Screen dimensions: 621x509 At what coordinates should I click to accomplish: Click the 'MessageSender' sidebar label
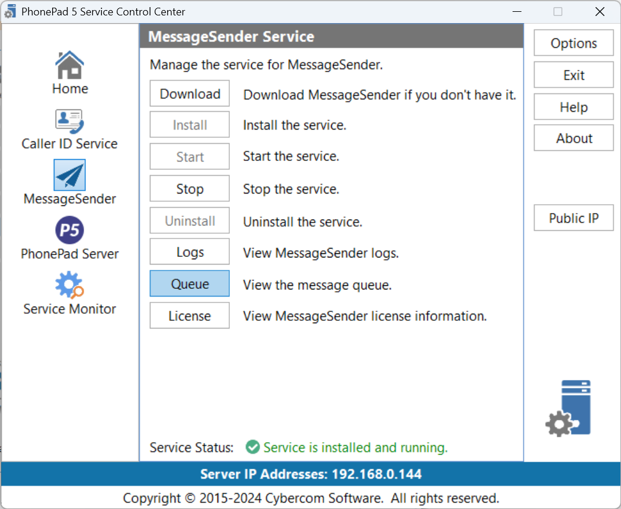pyautogui.click(x=70, y=198)
